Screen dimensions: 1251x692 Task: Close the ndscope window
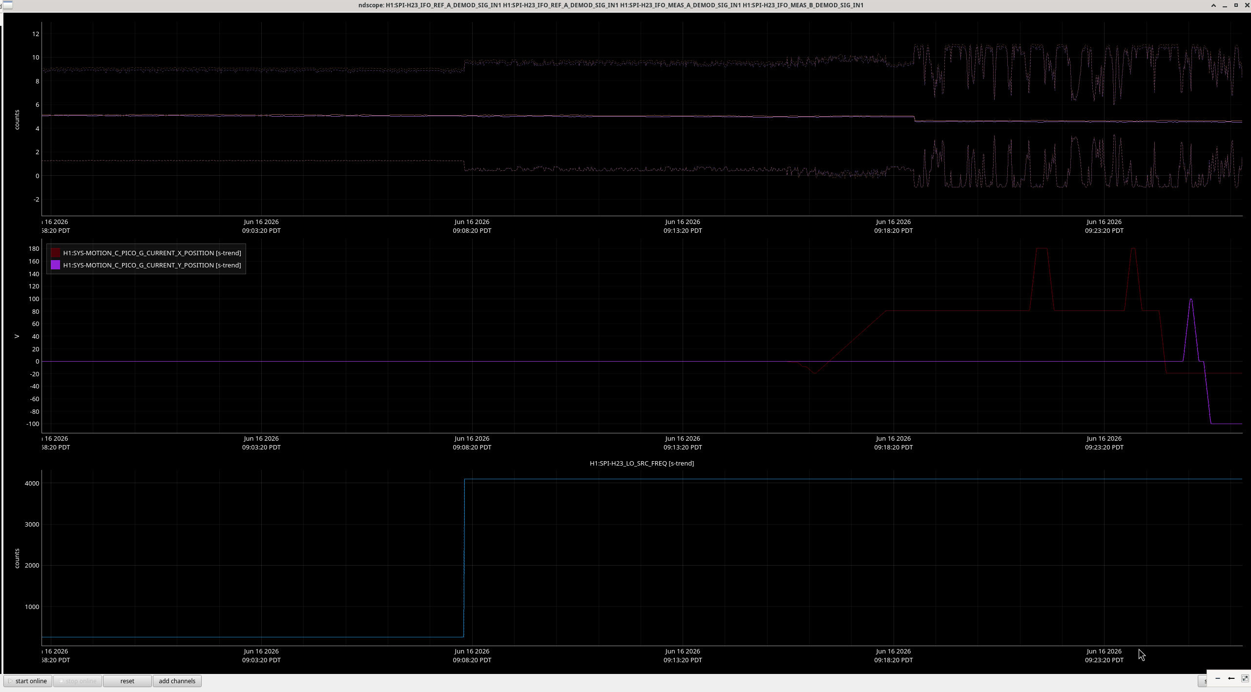point(1247,5)
